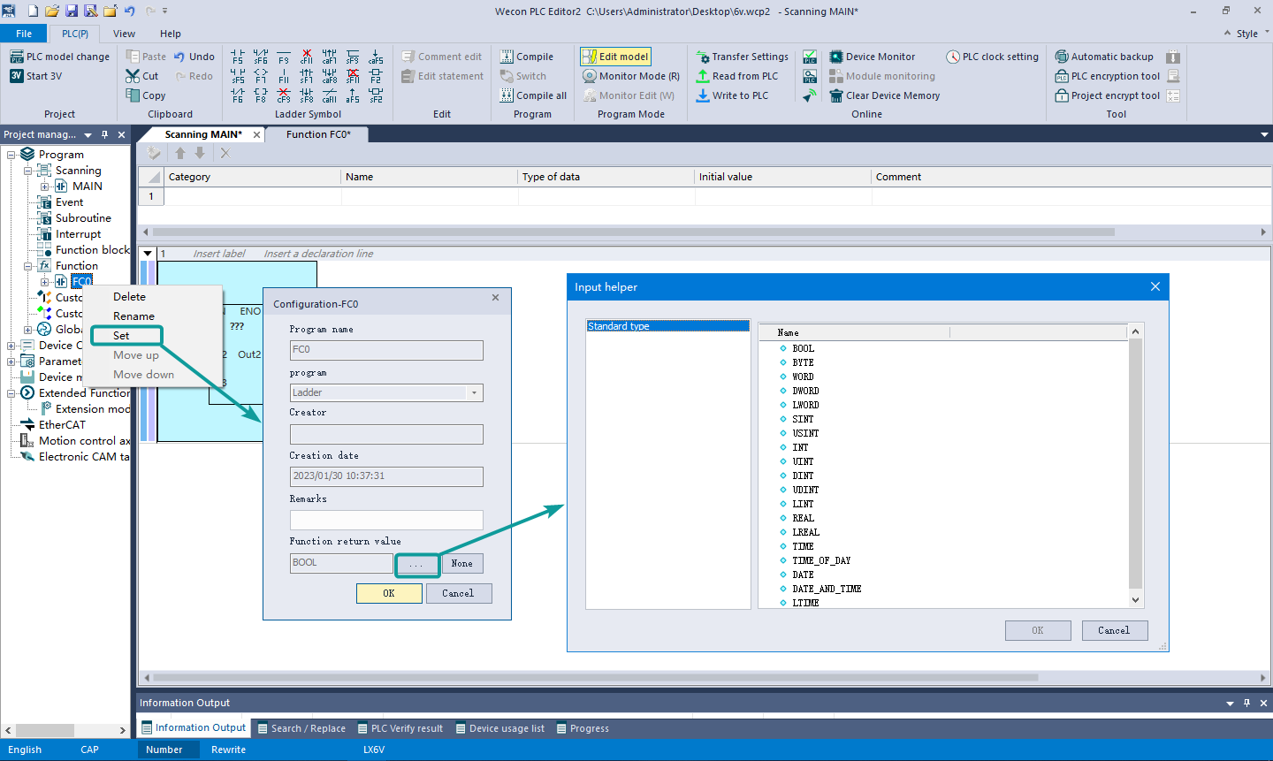Click the Input helper type list scrollbar
Viewport: 1273px width, 761px height.
(x=1136, y=464)
